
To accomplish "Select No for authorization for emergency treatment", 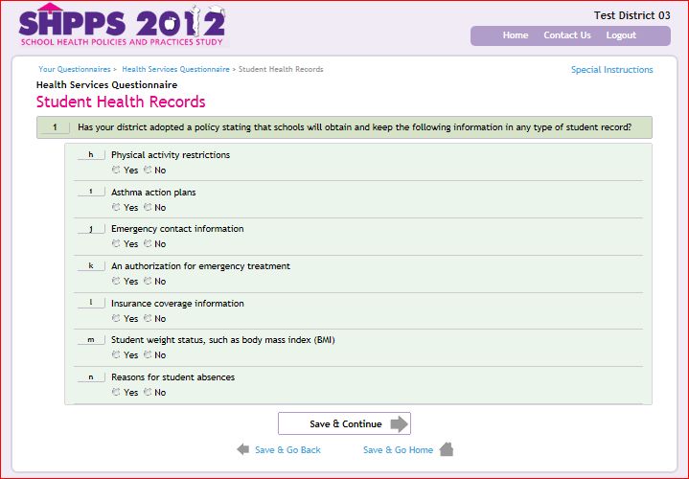I will (148, 281).
